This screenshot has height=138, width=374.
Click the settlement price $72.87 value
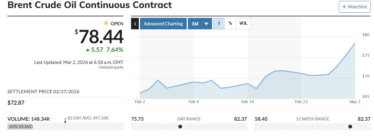click(15, 102)
